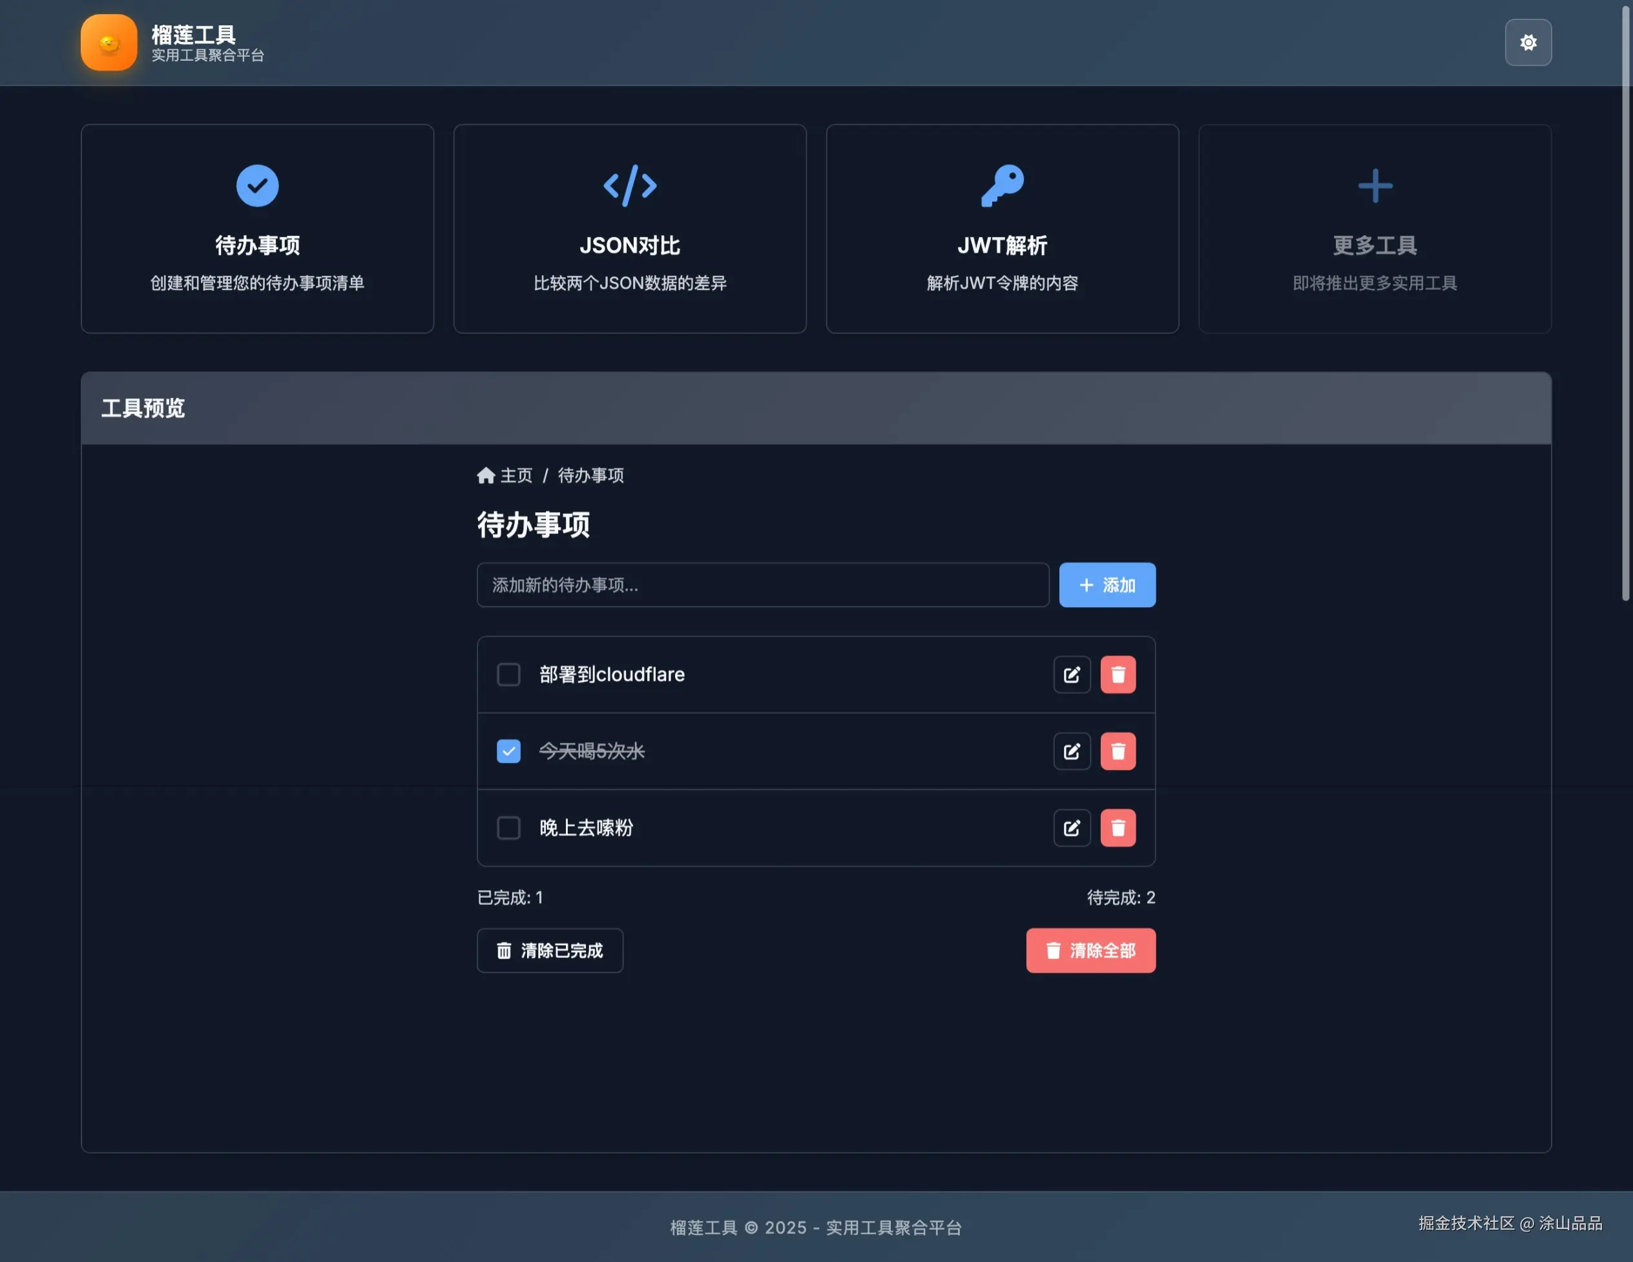Click the red 清除全部 button
Viewport: 1633px width, 1262px height.
click(x=1091, y=950)
